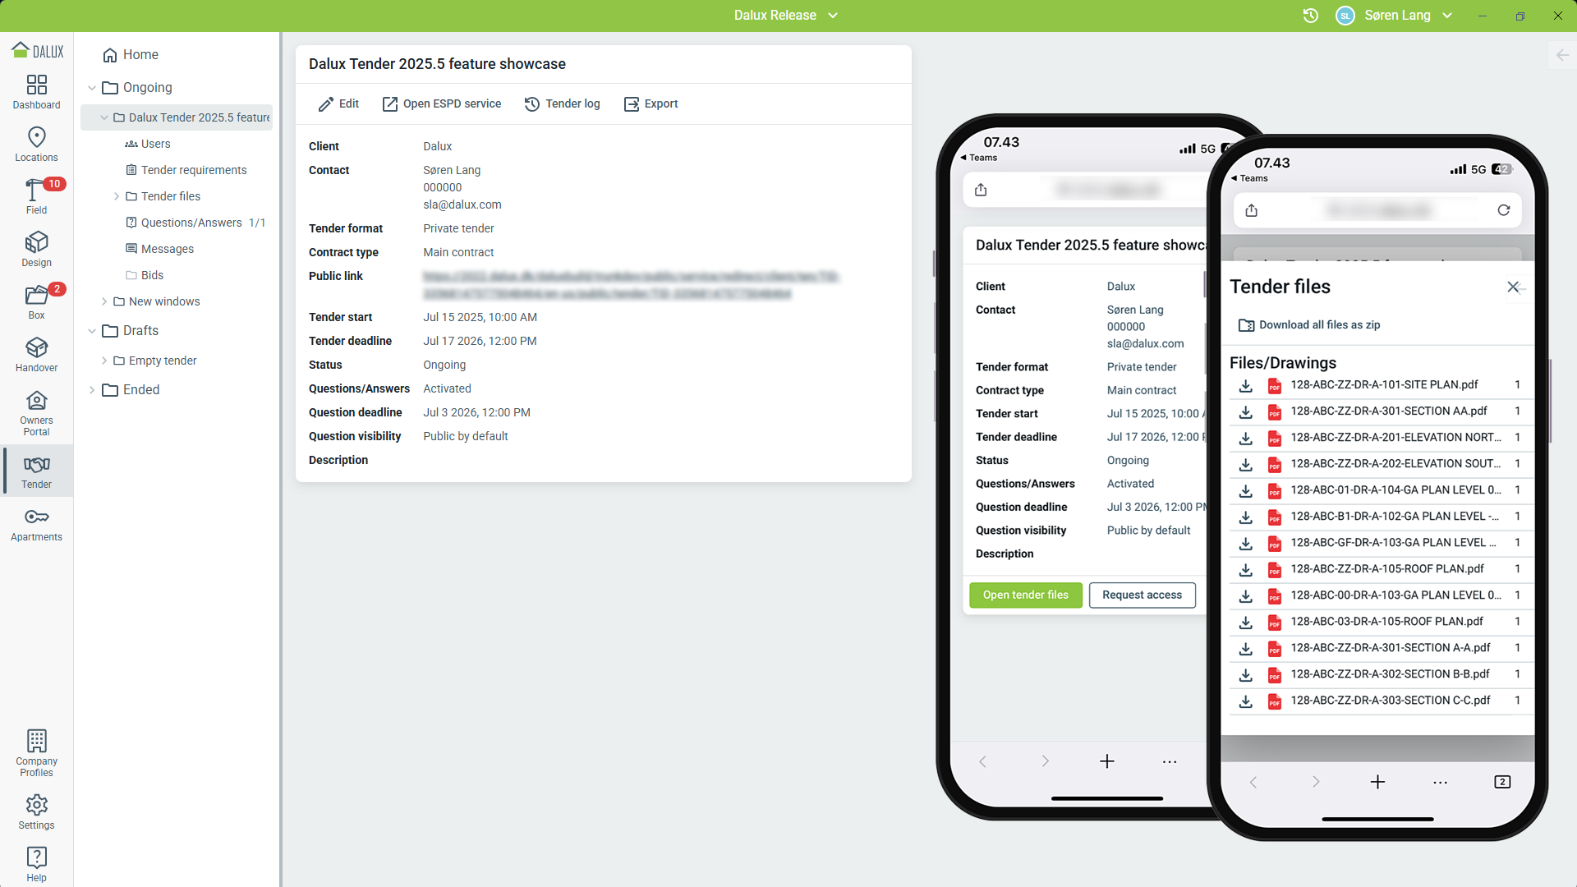Open Questions/Answers tree item
Screen dimensions: 1577x887
click(x=191, y=223)
